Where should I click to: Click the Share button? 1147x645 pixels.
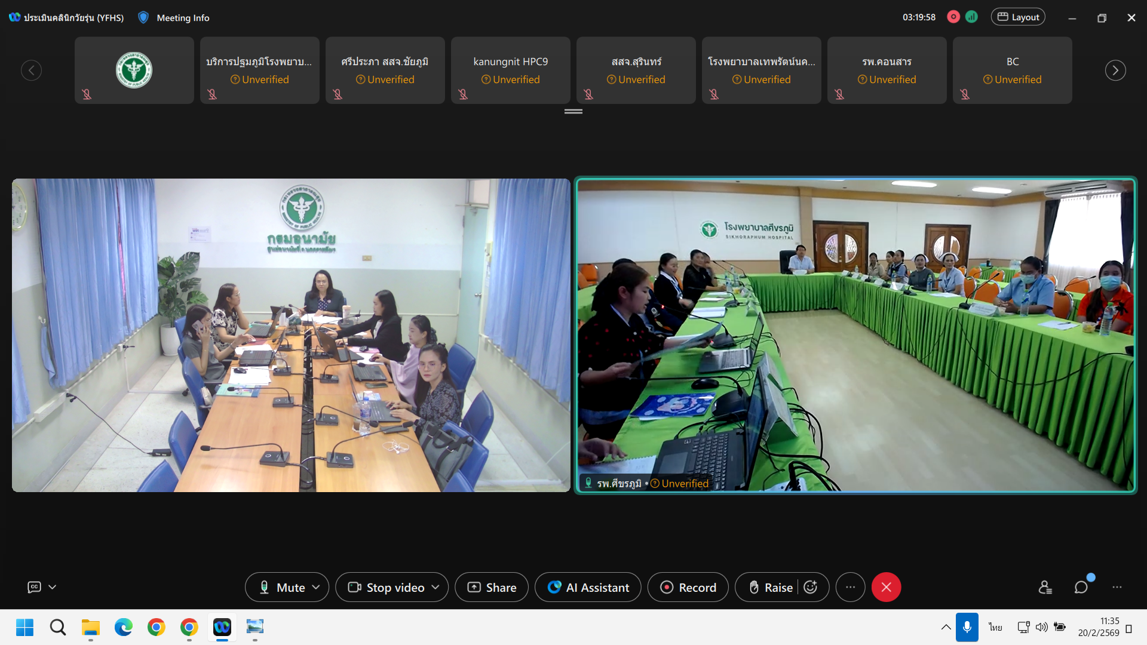[x=492, y=587]
